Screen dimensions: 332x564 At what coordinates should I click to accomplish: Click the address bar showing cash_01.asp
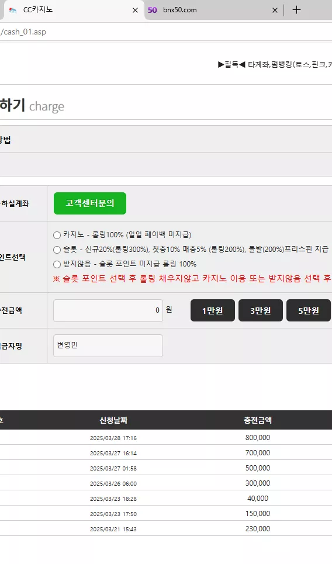166,32
